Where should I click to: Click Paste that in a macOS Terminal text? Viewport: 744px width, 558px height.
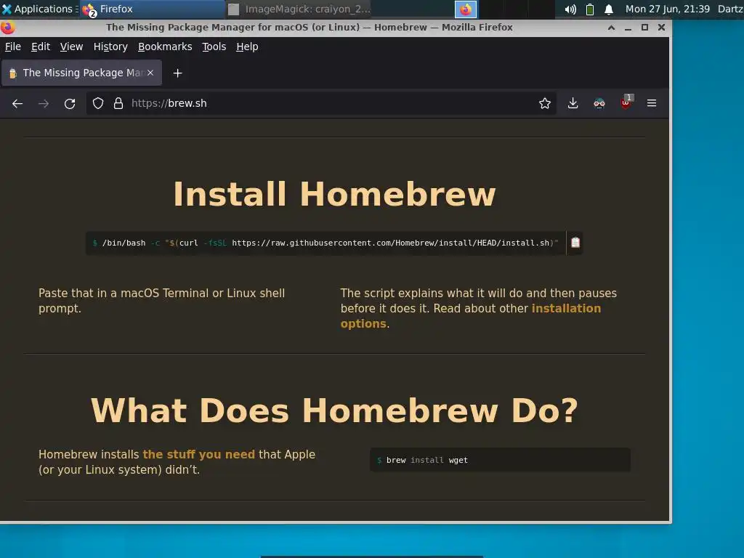tap(162, 300)
